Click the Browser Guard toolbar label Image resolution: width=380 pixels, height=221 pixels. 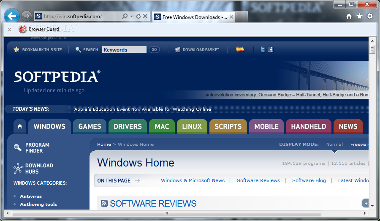[44, 29]
